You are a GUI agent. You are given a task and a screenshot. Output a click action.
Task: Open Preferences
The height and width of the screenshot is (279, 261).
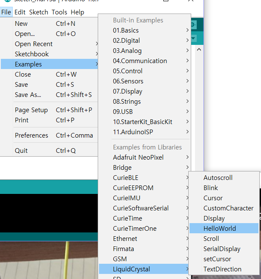[x=49, y=135]
